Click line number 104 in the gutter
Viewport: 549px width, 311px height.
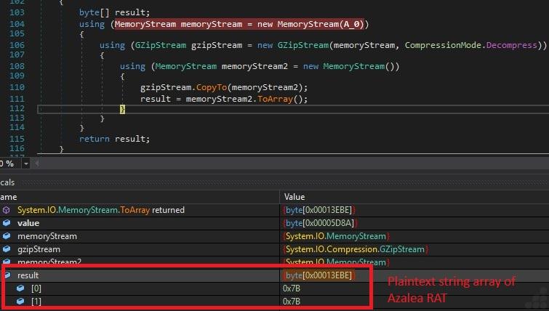pyautogui.click(x=17, y=24)
